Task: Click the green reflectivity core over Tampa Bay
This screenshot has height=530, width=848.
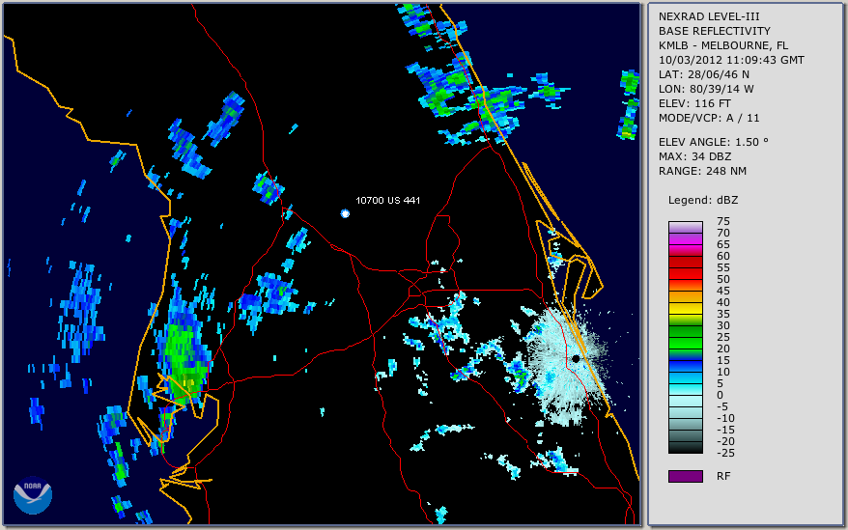Action: click(x=184, y=357)
